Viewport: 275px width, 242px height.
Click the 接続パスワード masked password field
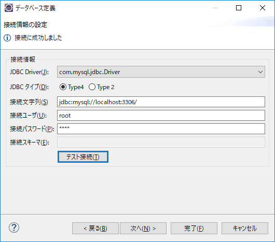pyautogui.click(x=161, y=129)
